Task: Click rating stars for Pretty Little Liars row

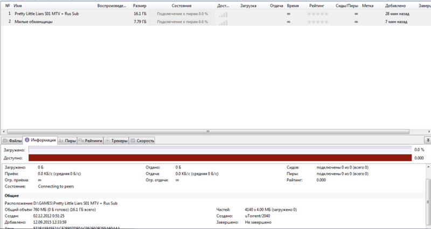Action: (318, 14)
